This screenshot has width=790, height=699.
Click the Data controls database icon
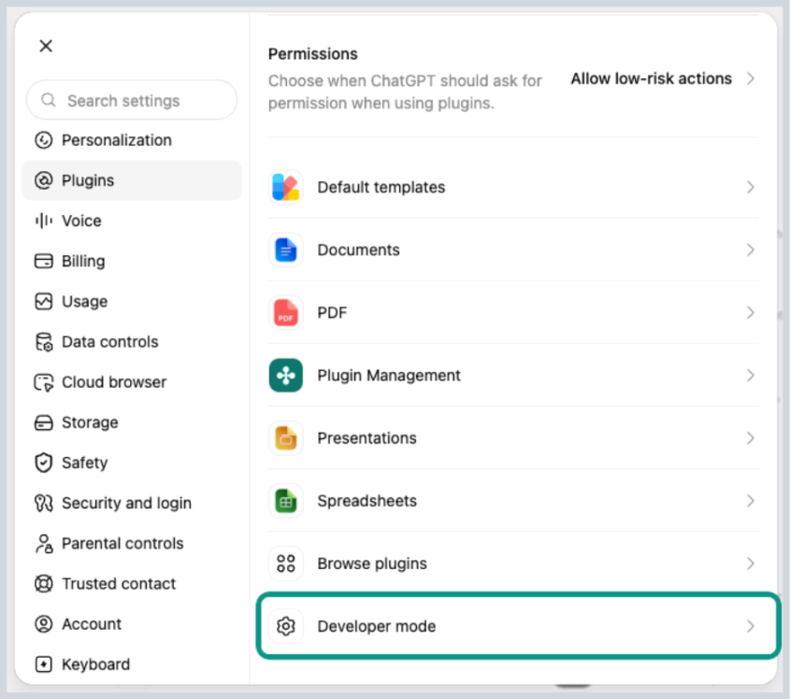44,341
